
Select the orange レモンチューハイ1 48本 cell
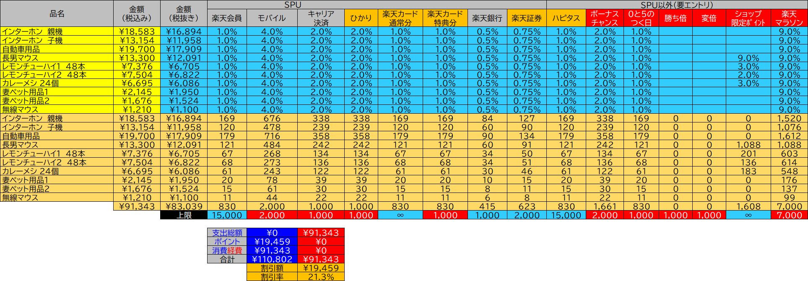(57, 154)
